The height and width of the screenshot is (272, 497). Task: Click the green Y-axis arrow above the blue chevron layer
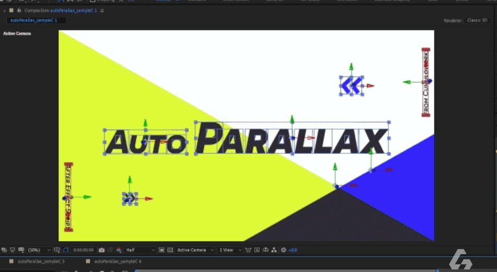point(351,67)
